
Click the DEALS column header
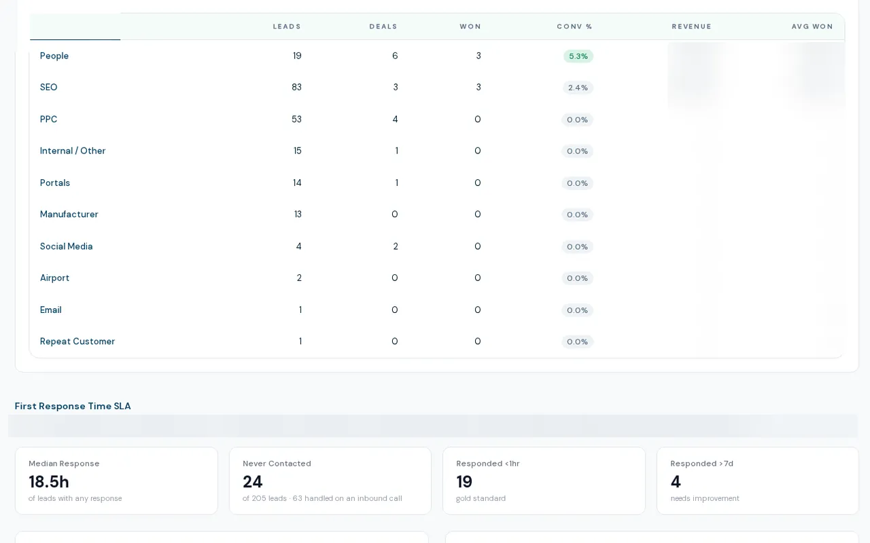[383, 26]
